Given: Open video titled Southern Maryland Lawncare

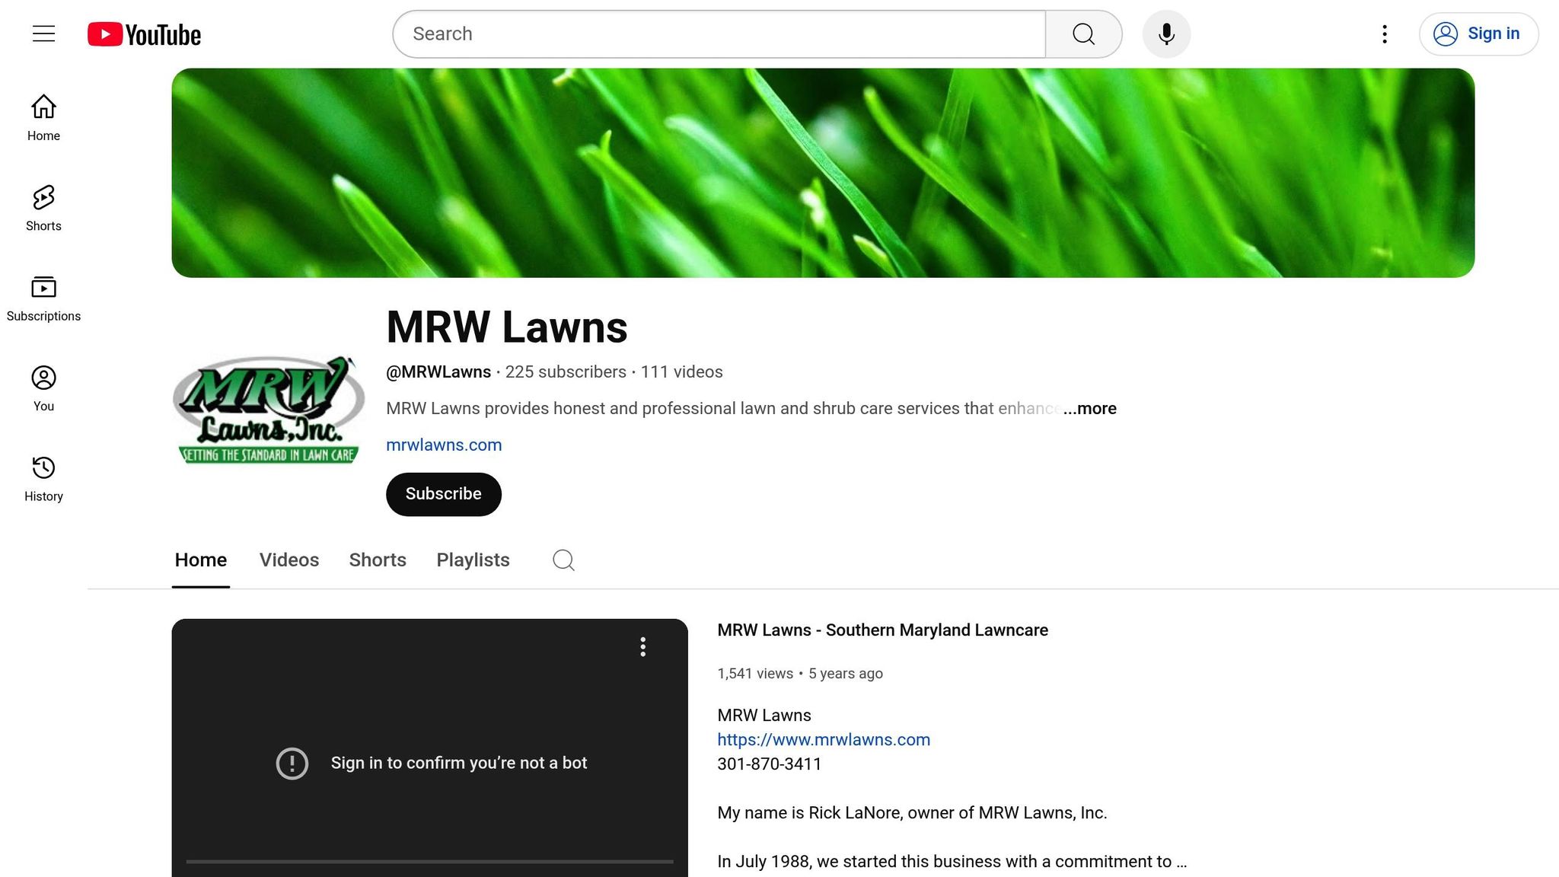Looking at the screenshot, I should (x=882, y=630).
